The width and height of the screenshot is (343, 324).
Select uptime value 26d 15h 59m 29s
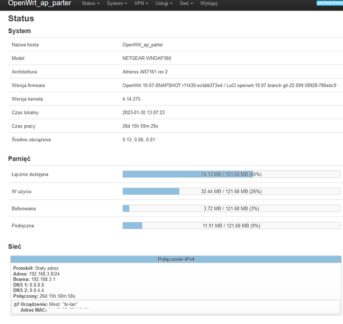[x=140, y=126]
